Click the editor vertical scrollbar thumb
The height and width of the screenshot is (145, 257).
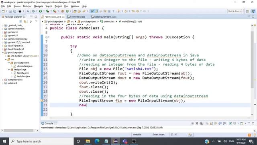[252, 59]
